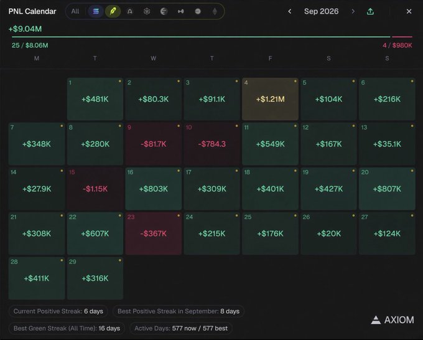
Task: Open highlighted day 4 cell with +$1.21M
Action: point(271,99)
